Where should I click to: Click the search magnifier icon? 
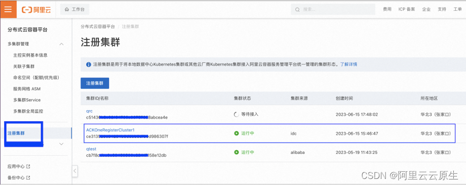297,10
